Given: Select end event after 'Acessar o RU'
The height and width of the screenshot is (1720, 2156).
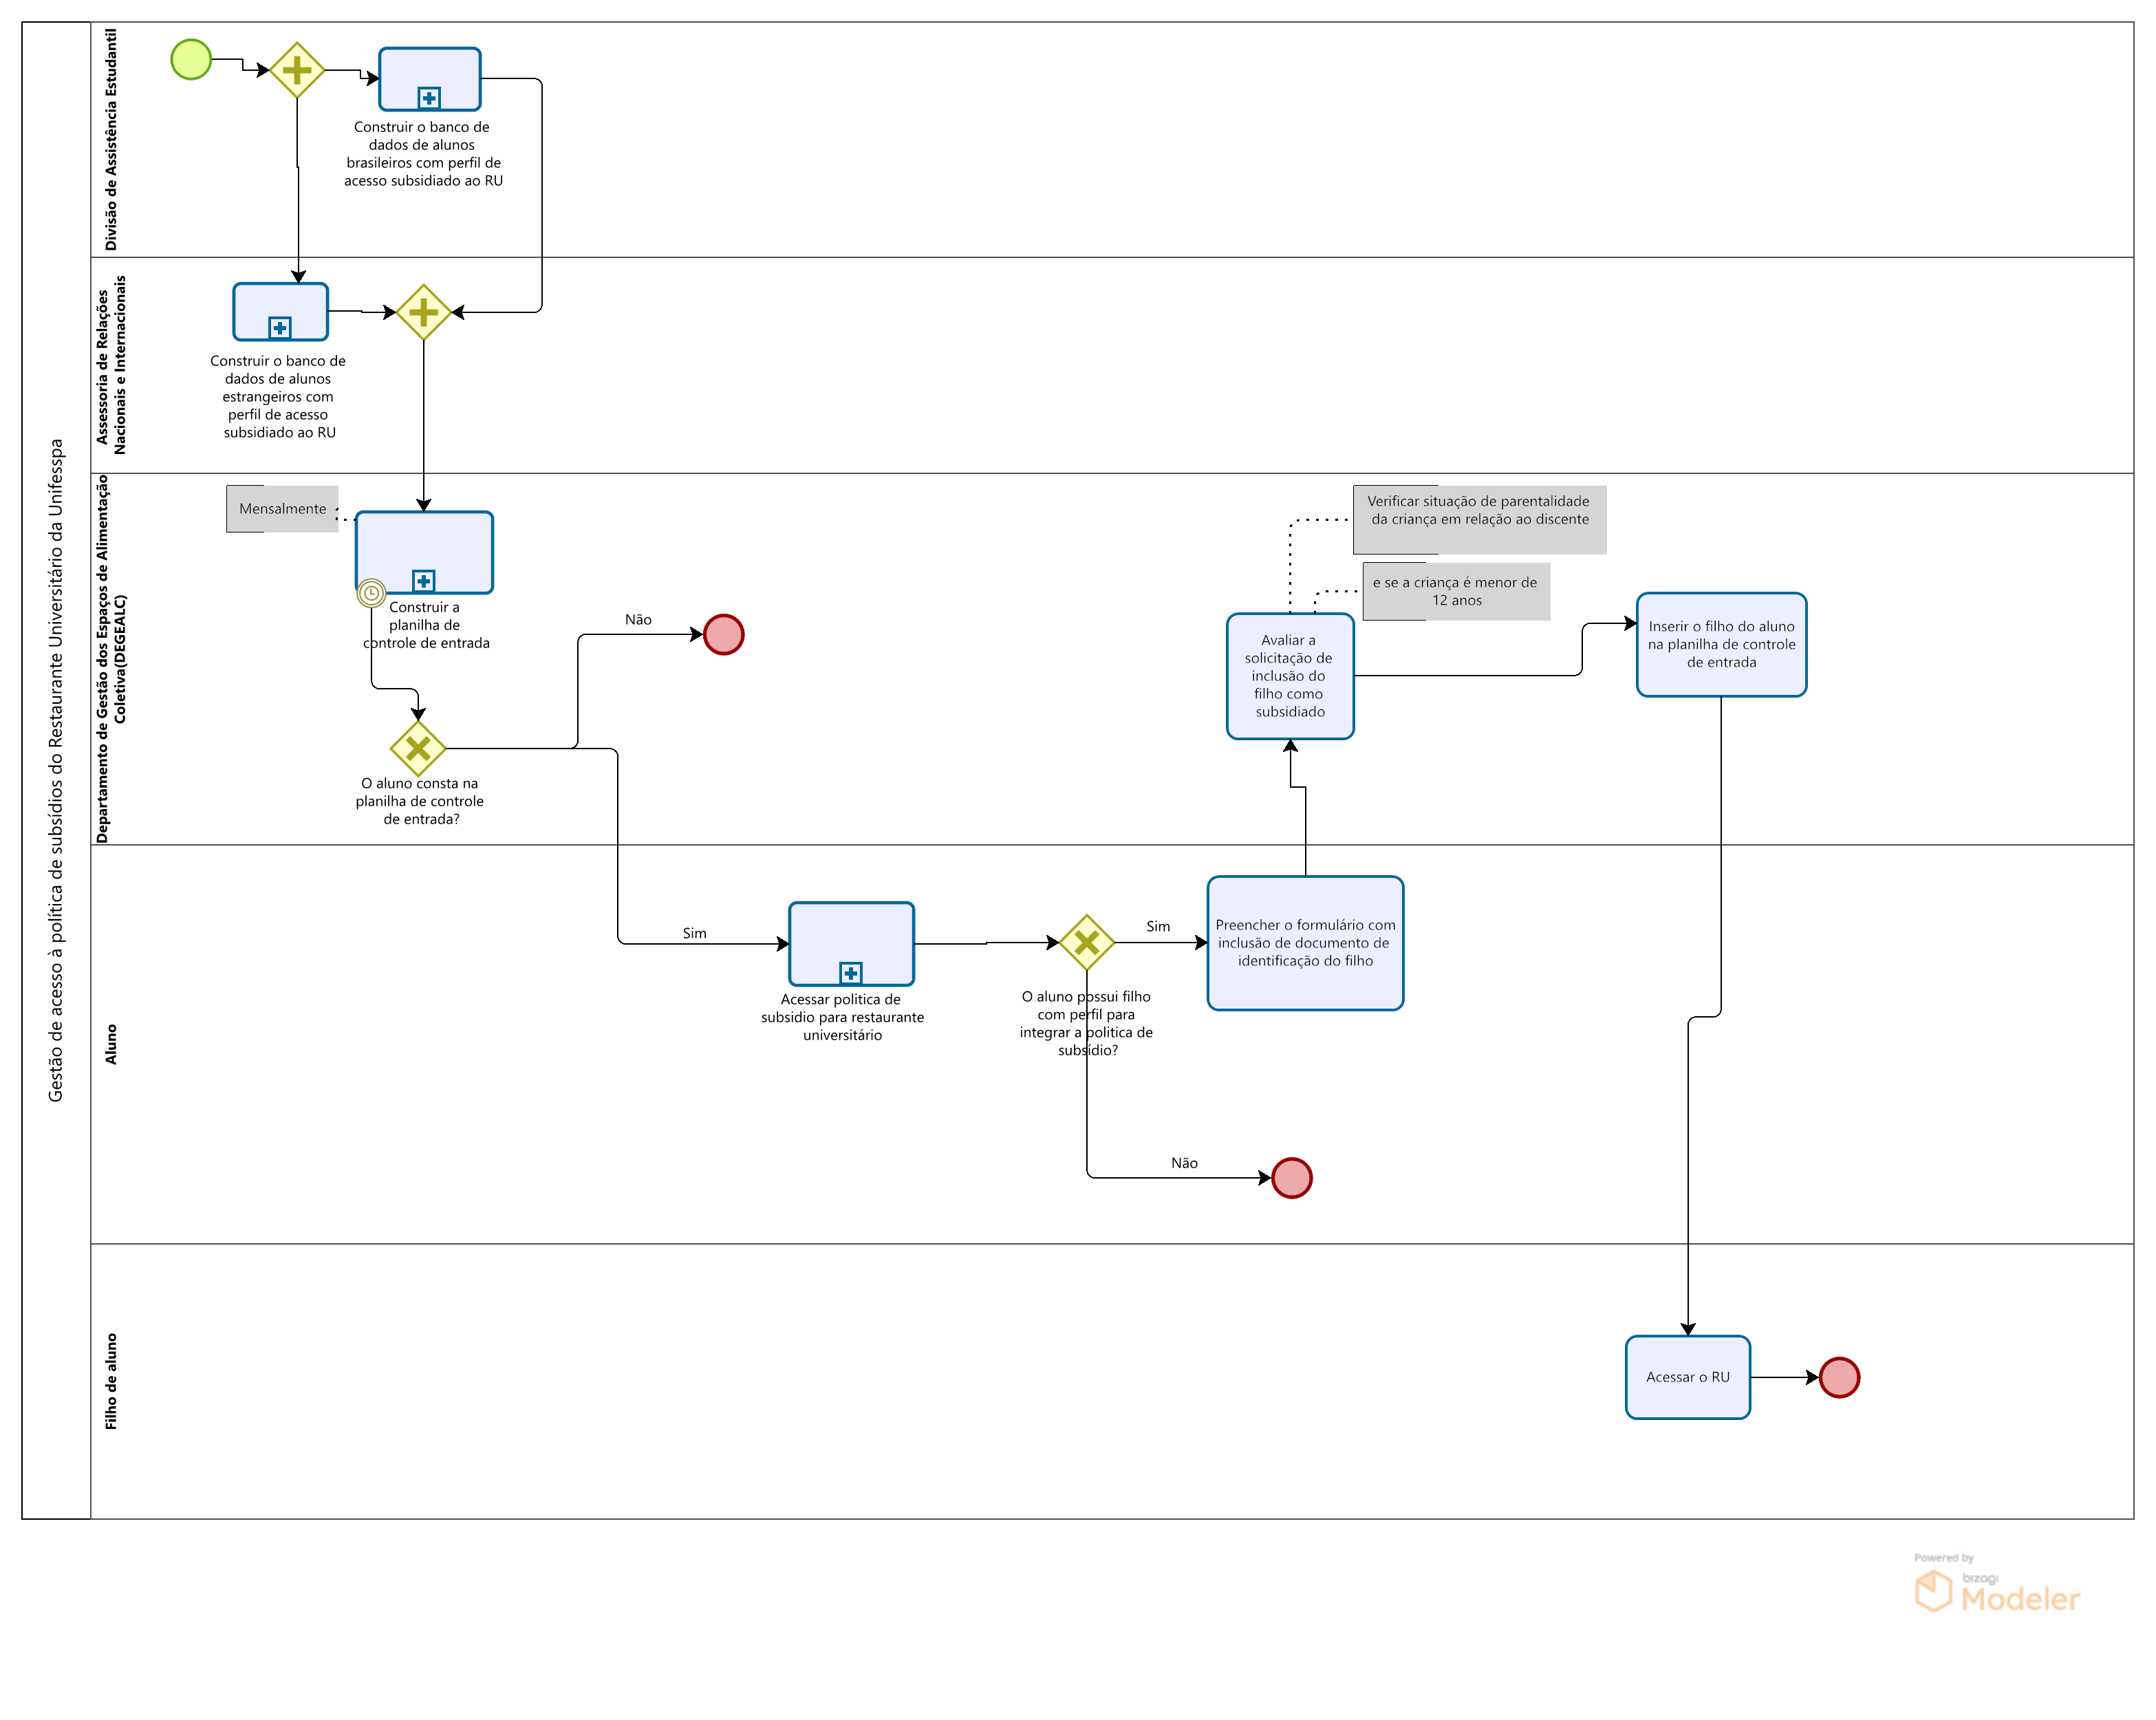Looking at the screenshot, I should 1840,1377.
